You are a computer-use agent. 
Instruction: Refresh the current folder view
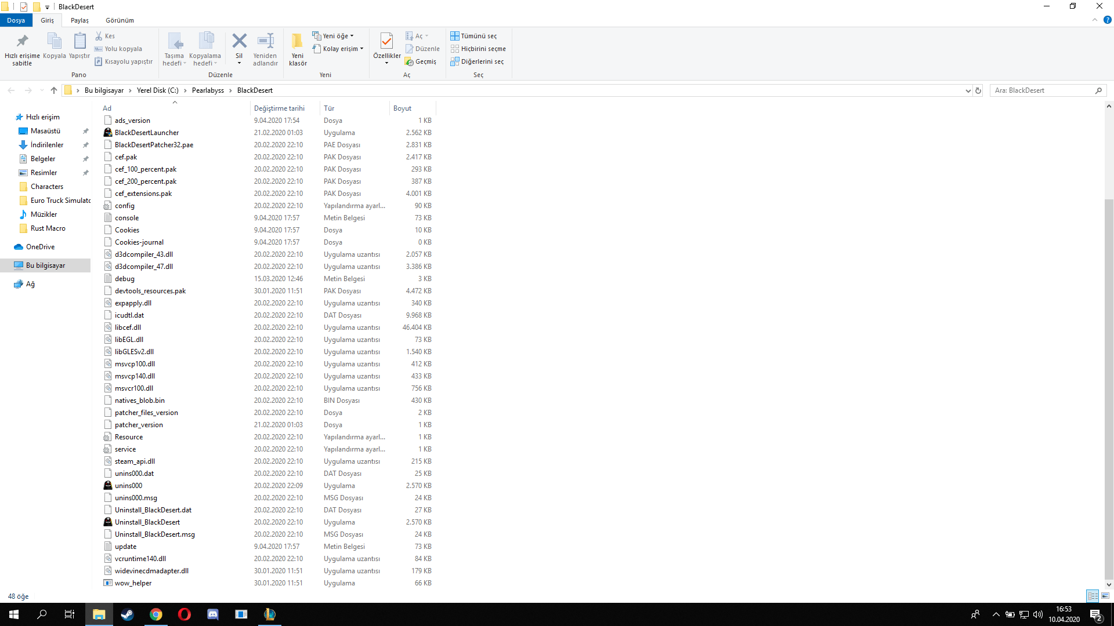[x=978, y=90]
